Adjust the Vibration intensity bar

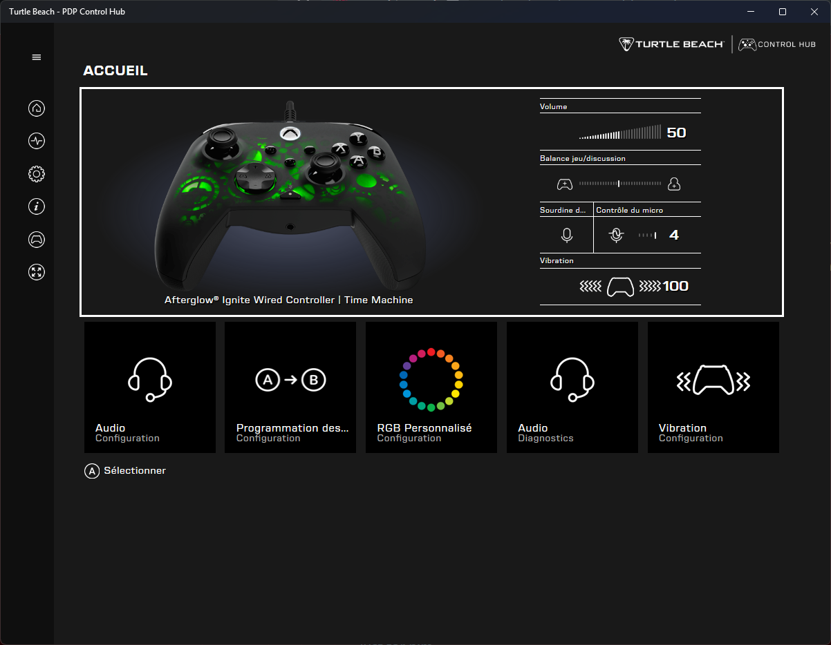[620, 286]
